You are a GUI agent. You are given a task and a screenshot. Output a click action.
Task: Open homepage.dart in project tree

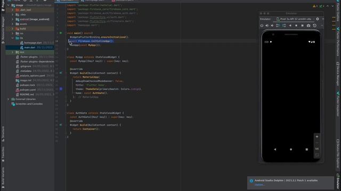33,42
